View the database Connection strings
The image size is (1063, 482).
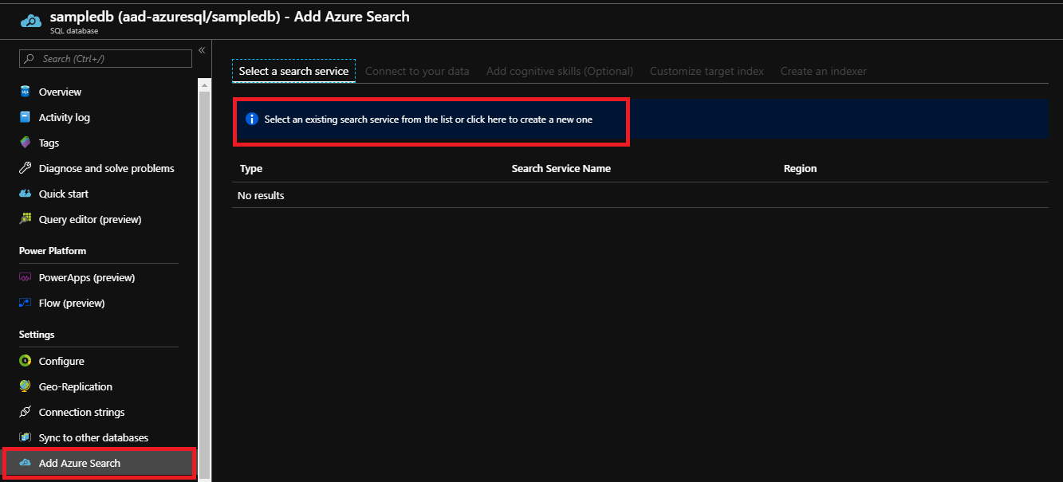(82, 412)
